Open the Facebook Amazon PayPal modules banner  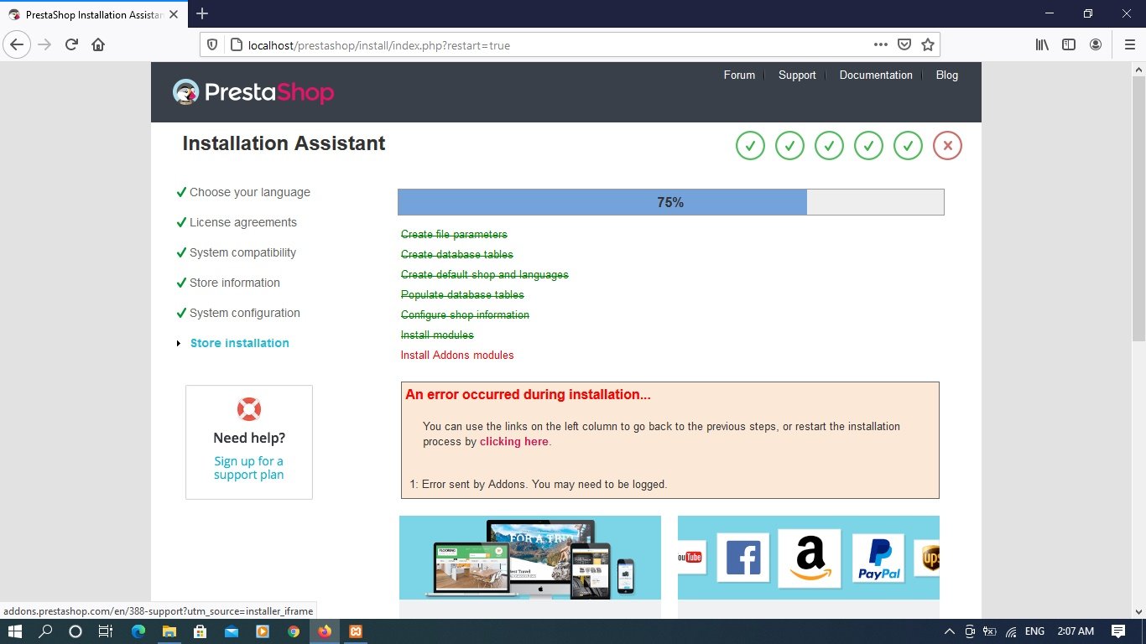(809, 558)
